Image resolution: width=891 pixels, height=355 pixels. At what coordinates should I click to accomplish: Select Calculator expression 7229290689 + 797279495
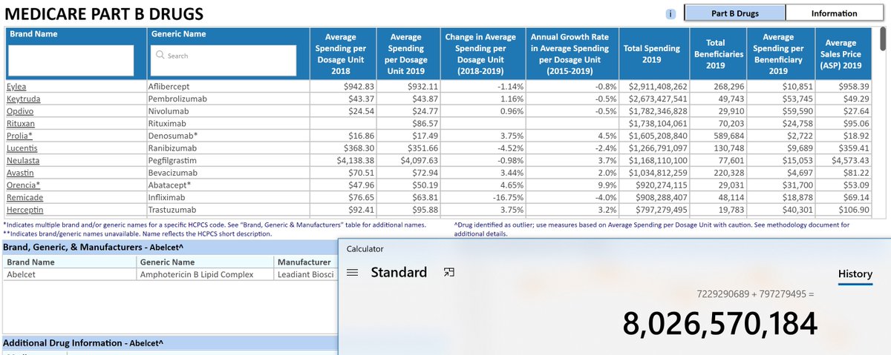point(756,294)
